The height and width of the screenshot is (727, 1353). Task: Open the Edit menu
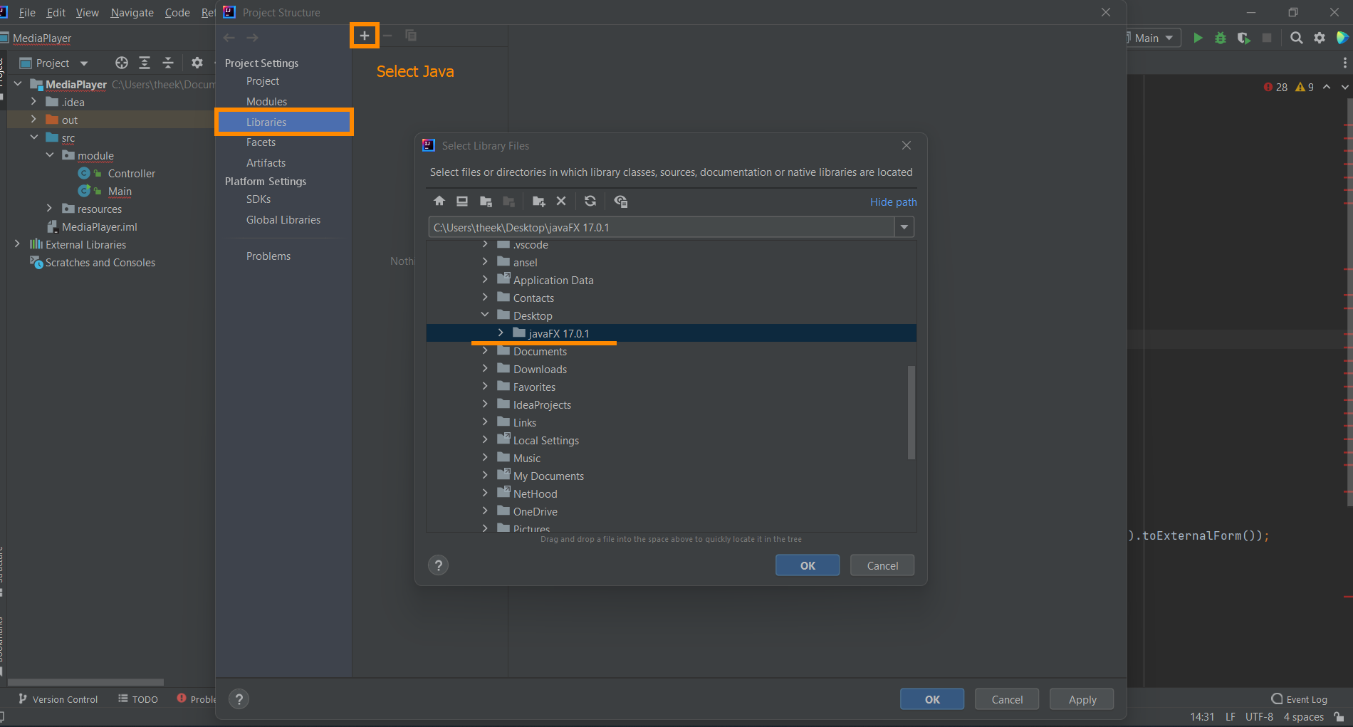pos(56,13)
